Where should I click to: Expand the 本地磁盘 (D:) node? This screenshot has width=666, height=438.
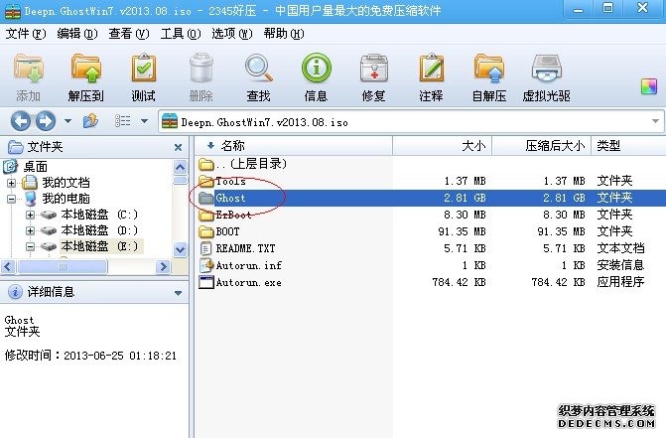pos(30,230)
